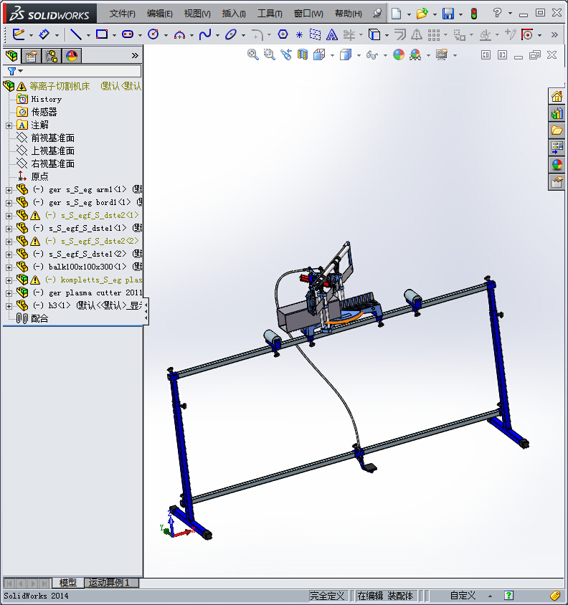Click the Save icon
Image resolution: width=568 pixels, height=605 pixels.
(x=448, y=14)
